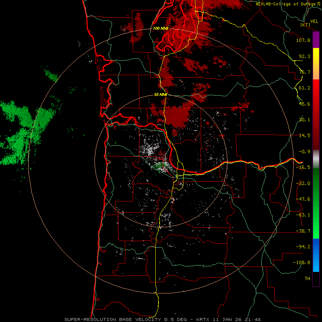Click the 92.3 velocity scale value
322x322 pixels.
click(304, 56)
